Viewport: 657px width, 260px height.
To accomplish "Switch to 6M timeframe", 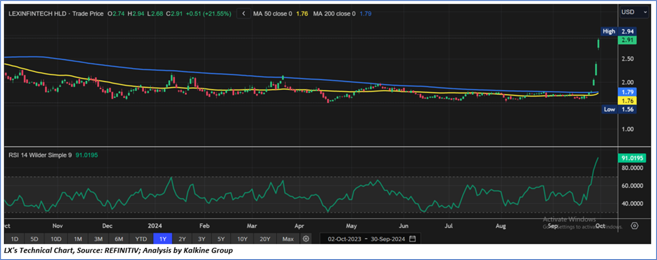I will click(119, 239).
